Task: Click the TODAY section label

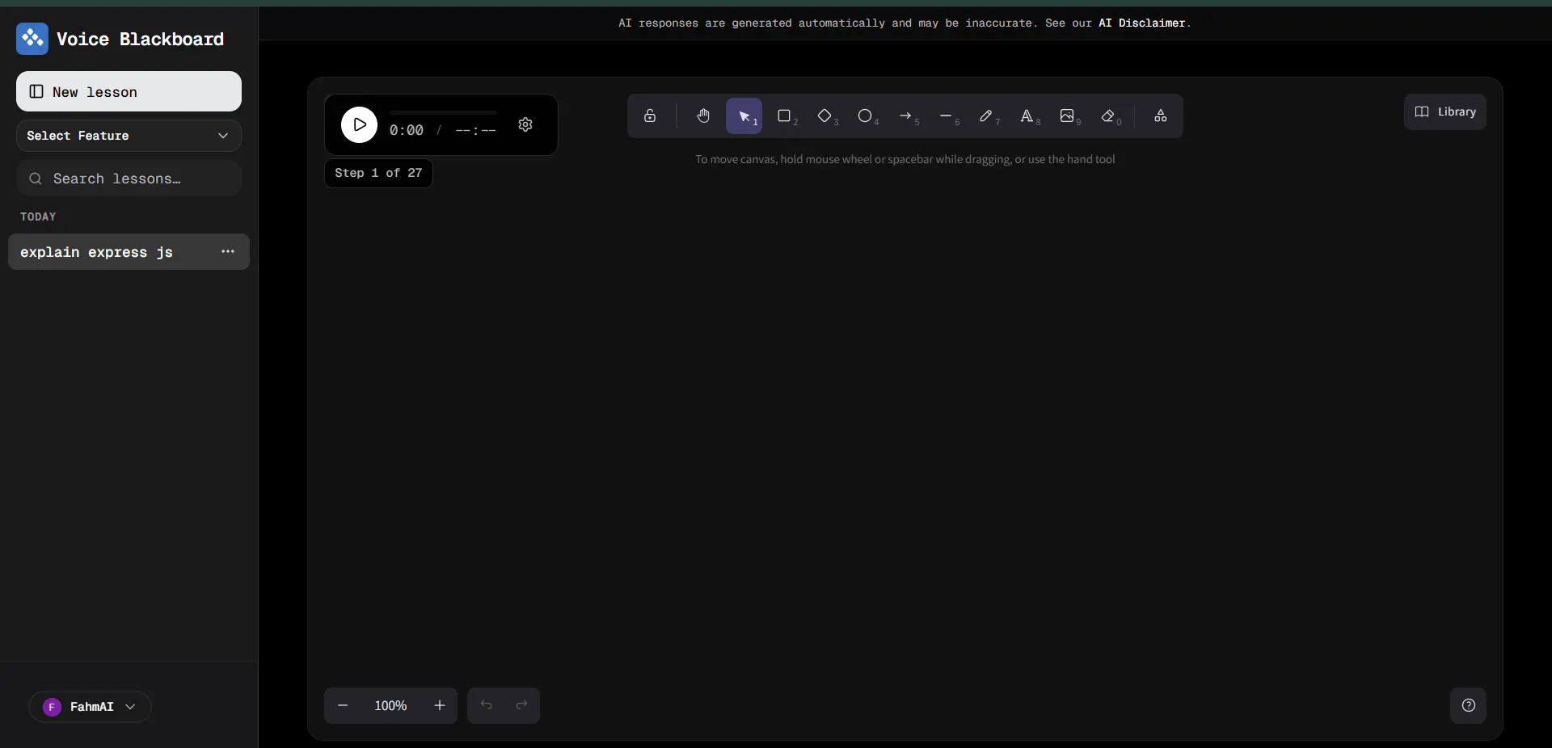Action: point(38,216)
